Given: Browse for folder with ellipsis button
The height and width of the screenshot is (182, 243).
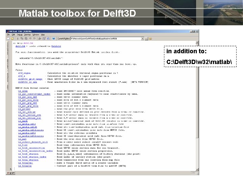Looking at the screenshot, I should tap(146, 38).
